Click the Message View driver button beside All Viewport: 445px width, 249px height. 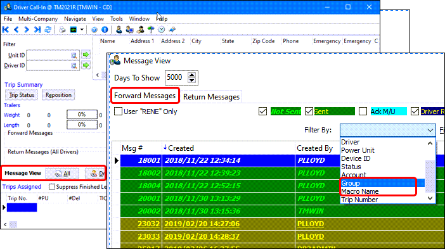coord(95,173)
